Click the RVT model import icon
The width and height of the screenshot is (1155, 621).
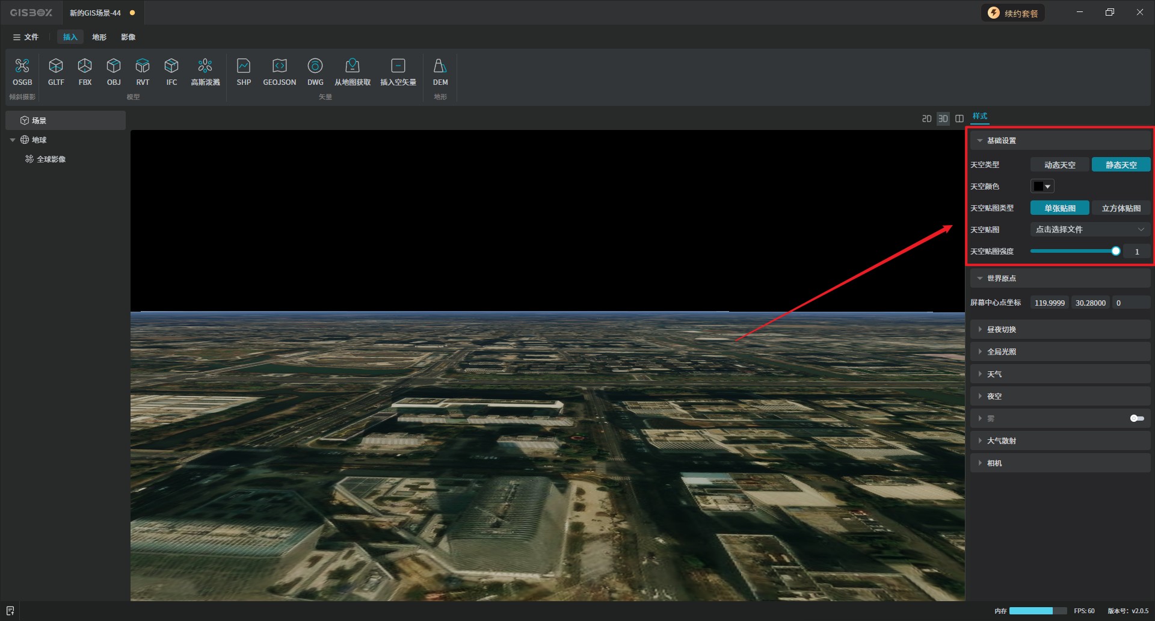pos(143,72)
